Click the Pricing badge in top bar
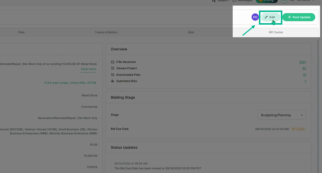322x173 pixels. click(267, 1)
